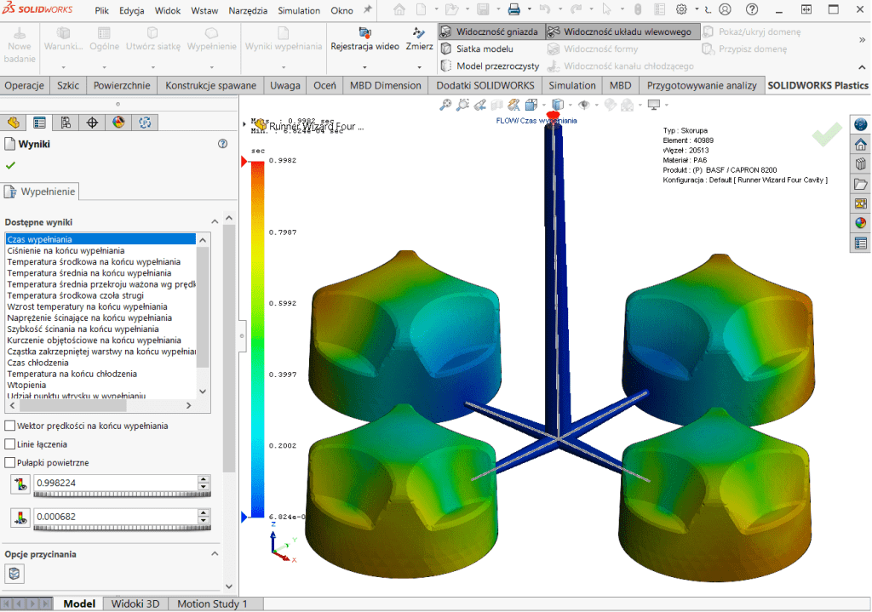This screenshot has height=612, width=872.
Task: Open the Display Style dropdown arrow
Action: click(570, 105)
